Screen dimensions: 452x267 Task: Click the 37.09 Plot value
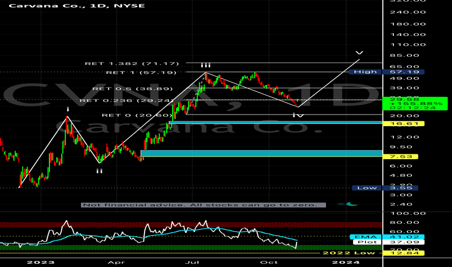pos(404,242)
